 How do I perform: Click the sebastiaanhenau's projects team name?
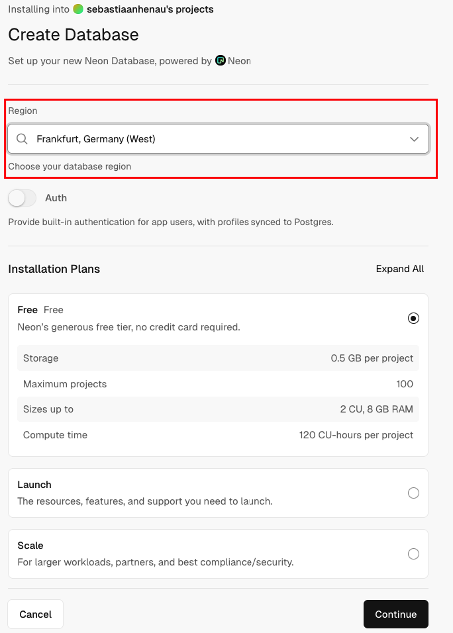pyautogui.click(x=150, y=9)
